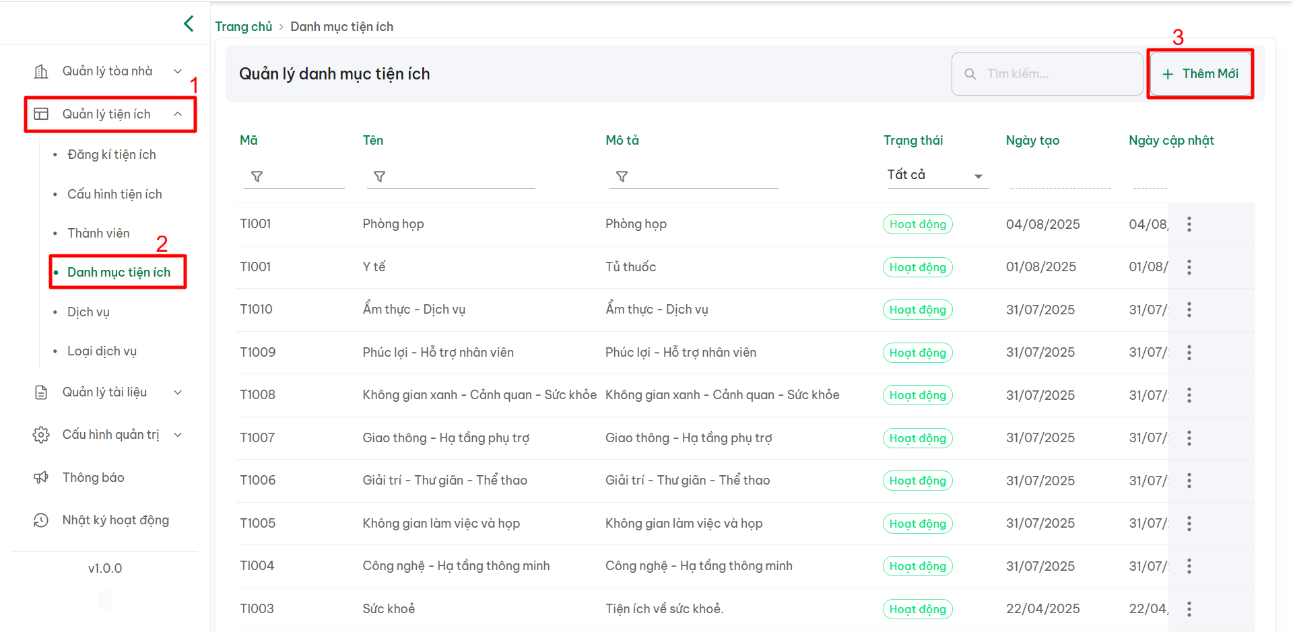Click the megaphone icon beside Thông báo
This screenshot has height=632, width=1293.
(41, 477)
